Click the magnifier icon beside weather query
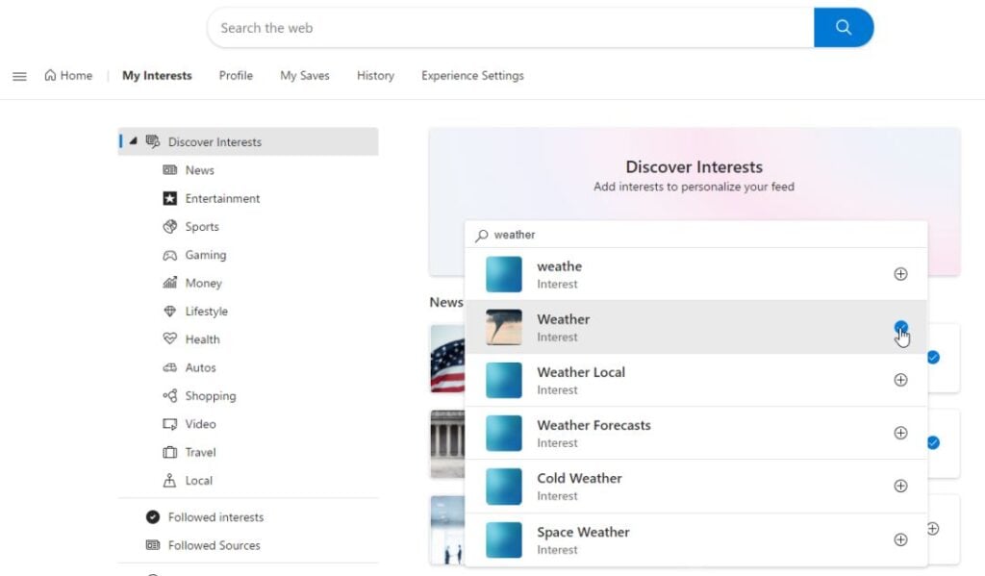The image size is (985, 576). tap(482, 236)
